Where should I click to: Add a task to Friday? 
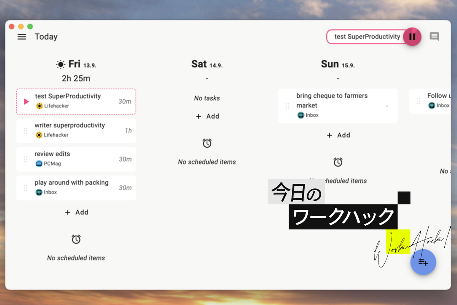tap(76, 212)
